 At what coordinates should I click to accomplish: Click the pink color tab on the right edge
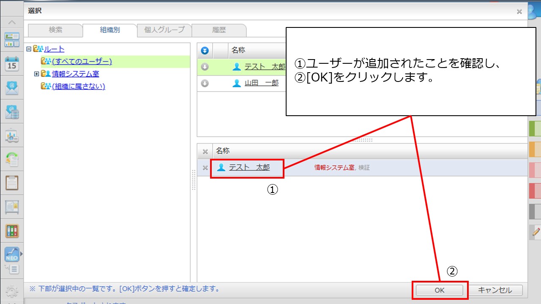535,170
